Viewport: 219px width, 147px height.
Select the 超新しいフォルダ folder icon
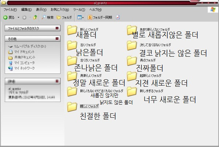132,76
